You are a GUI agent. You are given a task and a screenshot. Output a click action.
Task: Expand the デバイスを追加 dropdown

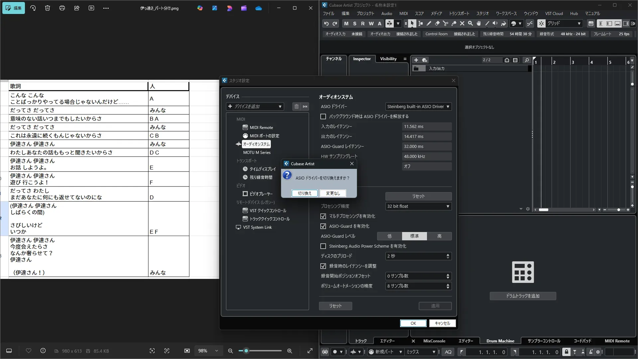pyautogui.click(x=255, y=106)
